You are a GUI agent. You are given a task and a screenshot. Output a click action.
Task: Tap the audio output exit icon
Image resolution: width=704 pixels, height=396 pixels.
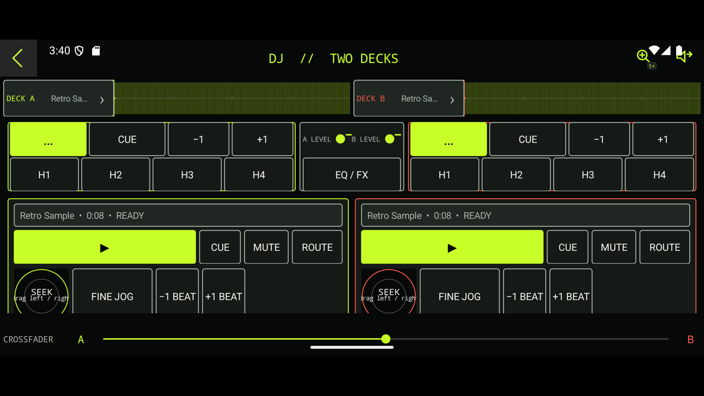(x=684, y=55)
